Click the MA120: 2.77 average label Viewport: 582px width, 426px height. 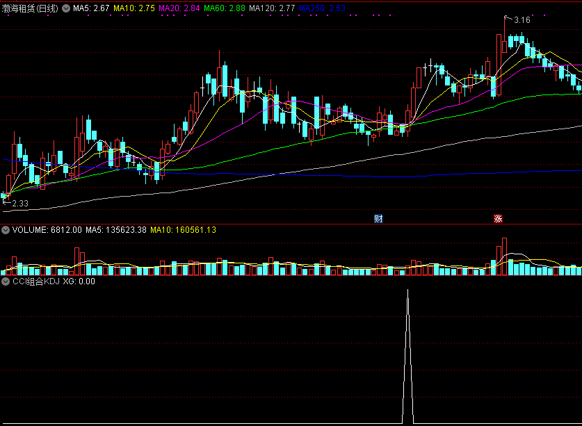tap(272, 8)
